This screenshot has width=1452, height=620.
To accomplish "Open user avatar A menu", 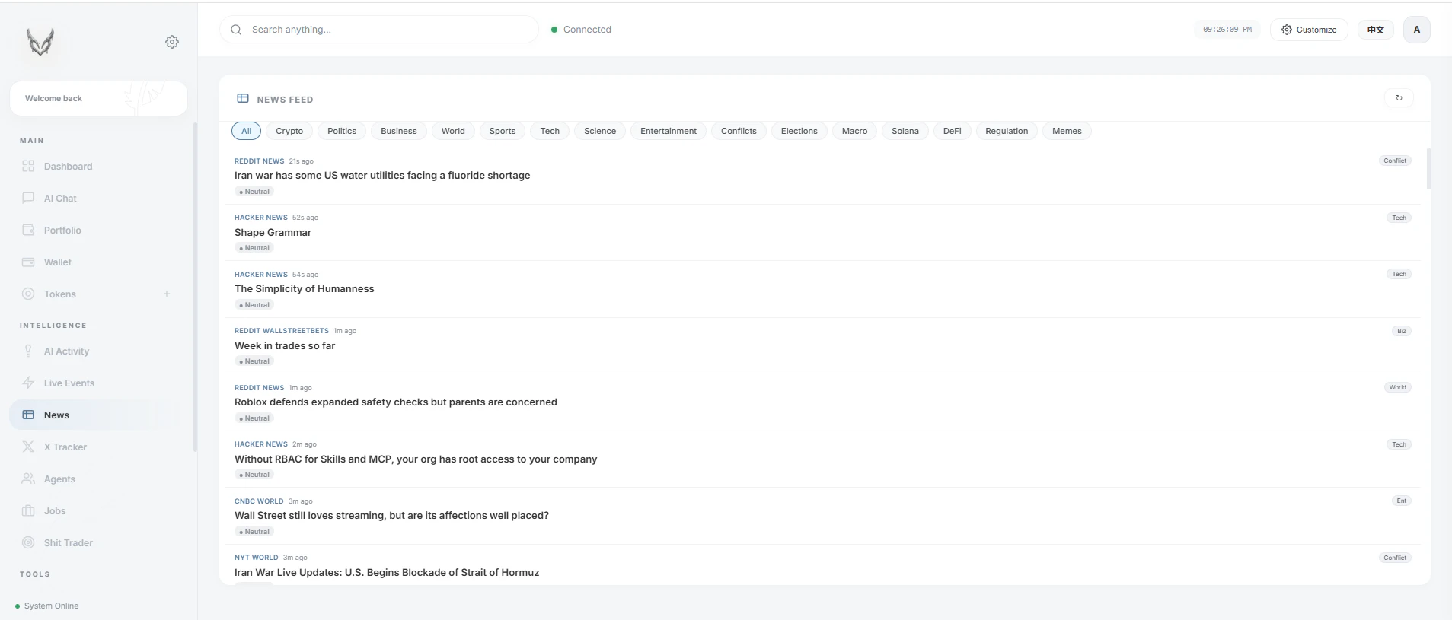I will (x=1416, y=30).
